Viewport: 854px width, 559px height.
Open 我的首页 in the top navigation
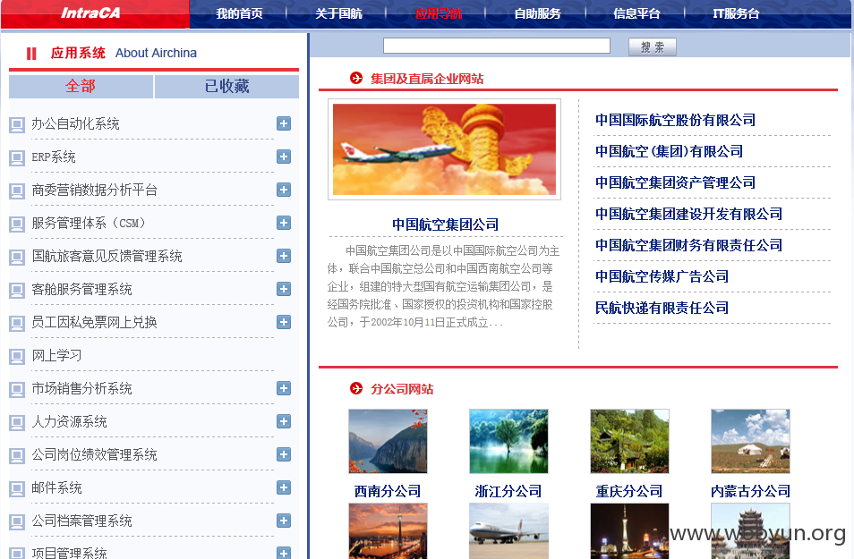[x=239, y=13]
